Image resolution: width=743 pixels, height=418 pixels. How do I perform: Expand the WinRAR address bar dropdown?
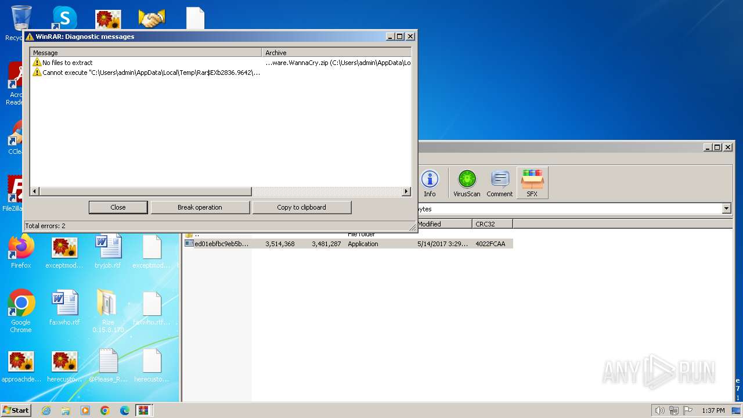tap(726, 208)
